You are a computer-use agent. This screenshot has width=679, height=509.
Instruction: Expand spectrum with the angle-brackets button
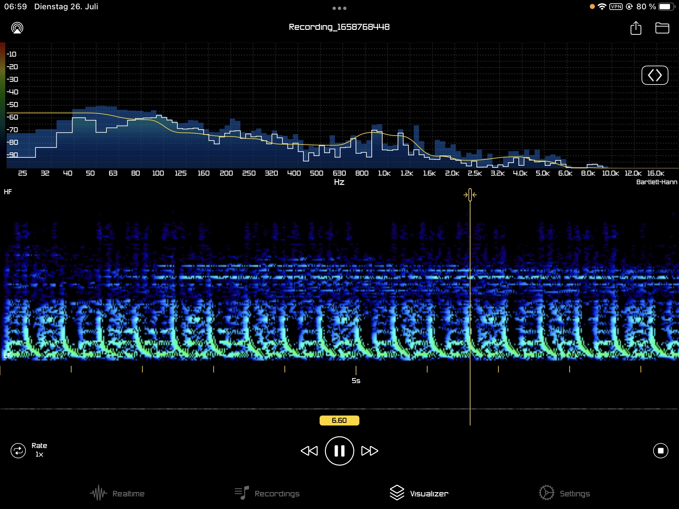(x=655, y=75)
